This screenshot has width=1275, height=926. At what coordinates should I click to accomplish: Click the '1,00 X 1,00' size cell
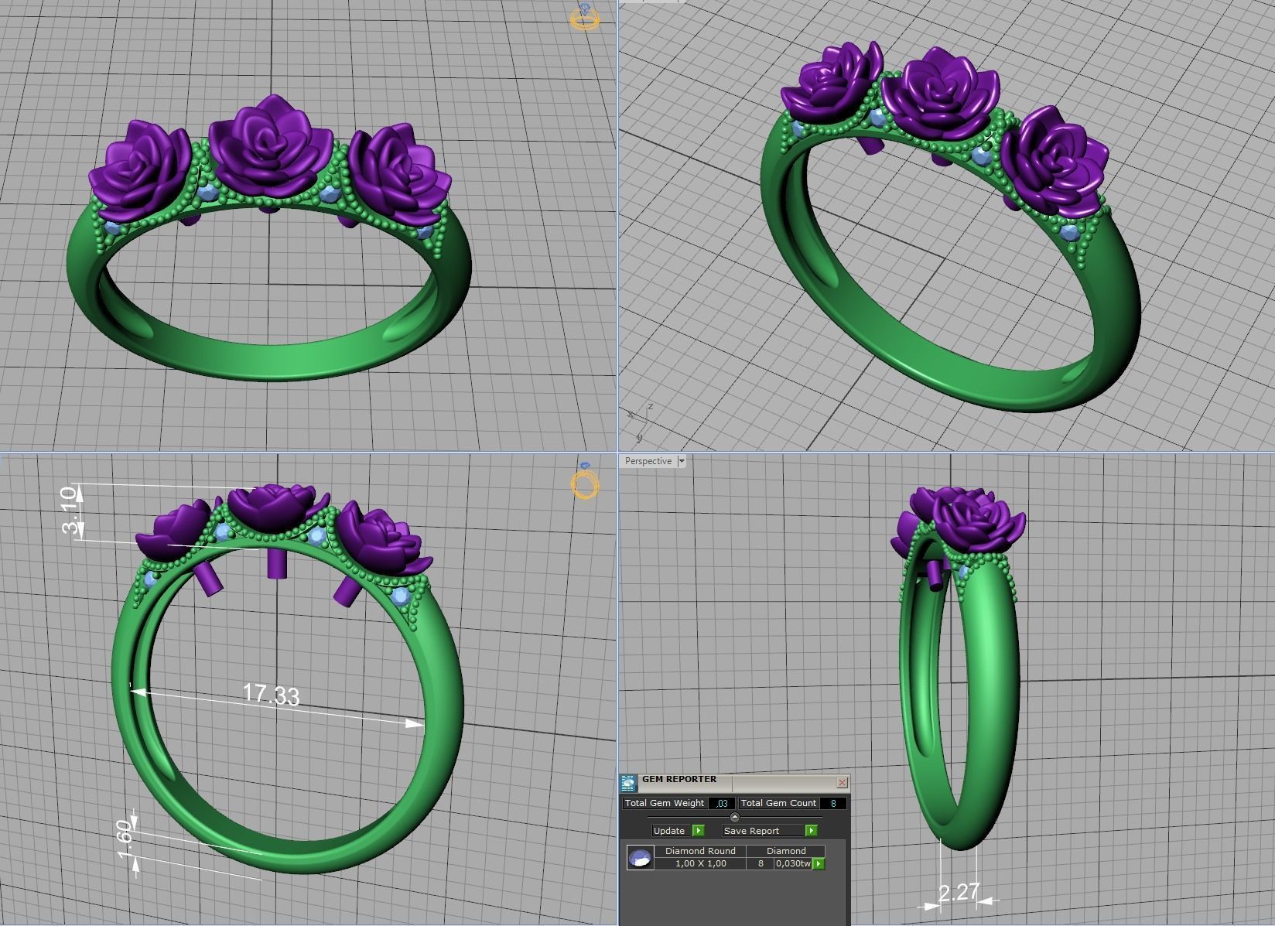click(x=700, y=863)
